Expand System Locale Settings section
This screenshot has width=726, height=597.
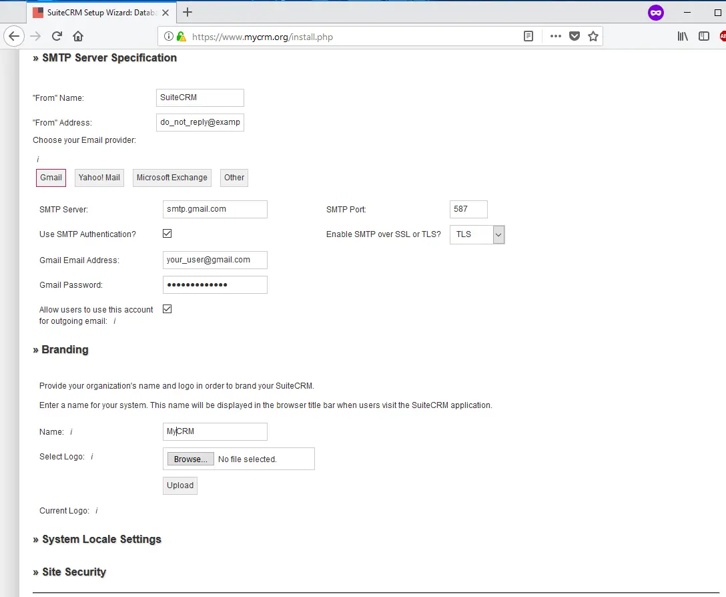(97, 540)
